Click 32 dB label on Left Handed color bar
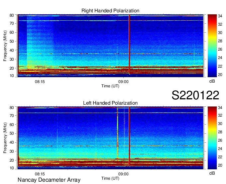 point(220,115)
